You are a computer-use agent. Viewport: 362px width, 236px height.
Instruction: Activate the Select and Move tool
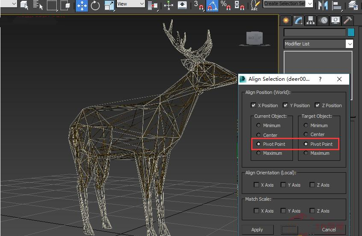point(82,5)
